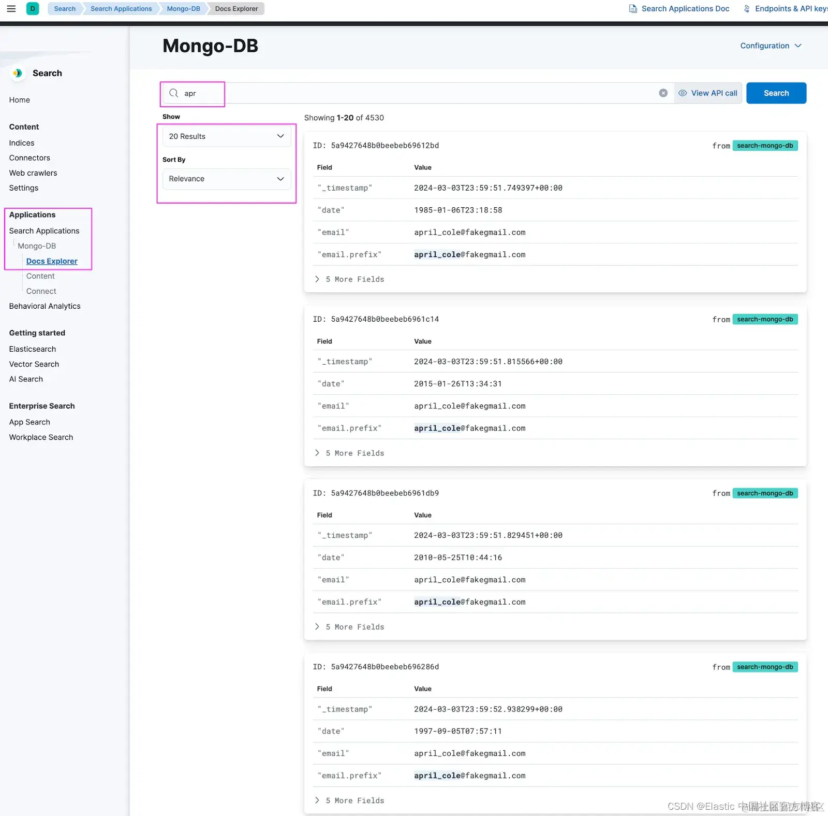Click the Elastic Search logo in sidebar
Screen dimensions: 828x816
click(x=18, y=73)
